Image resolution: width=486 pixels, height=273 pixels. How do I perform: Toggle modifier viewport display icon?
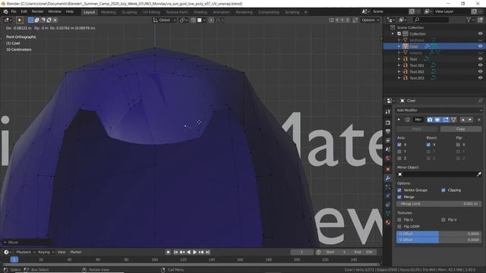point(437,120)
